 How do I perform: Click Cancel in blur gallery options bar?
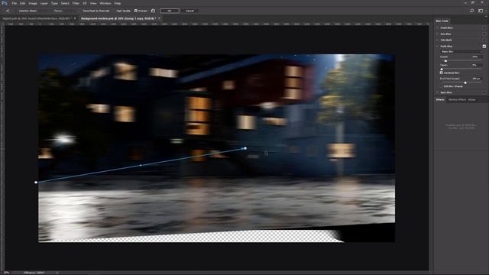pos(190,11)
